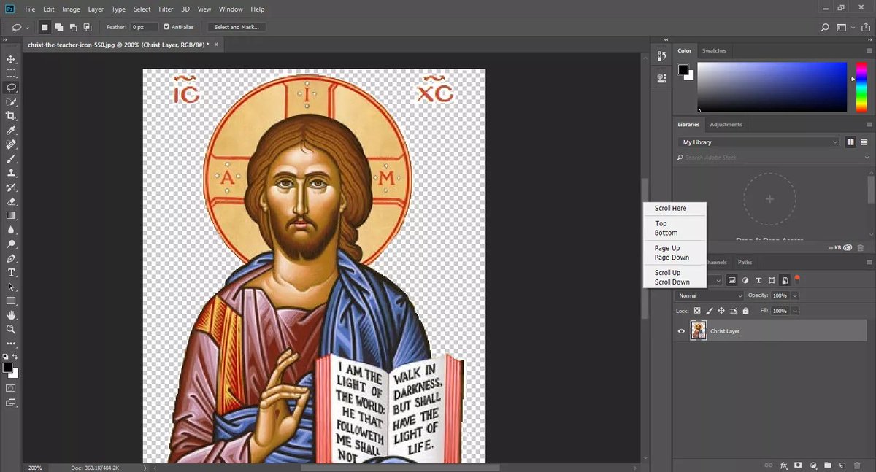The height and width of the screenshot is (472, 876).
Task: Toggle lock image pixels brush icon
Action: 710,311
